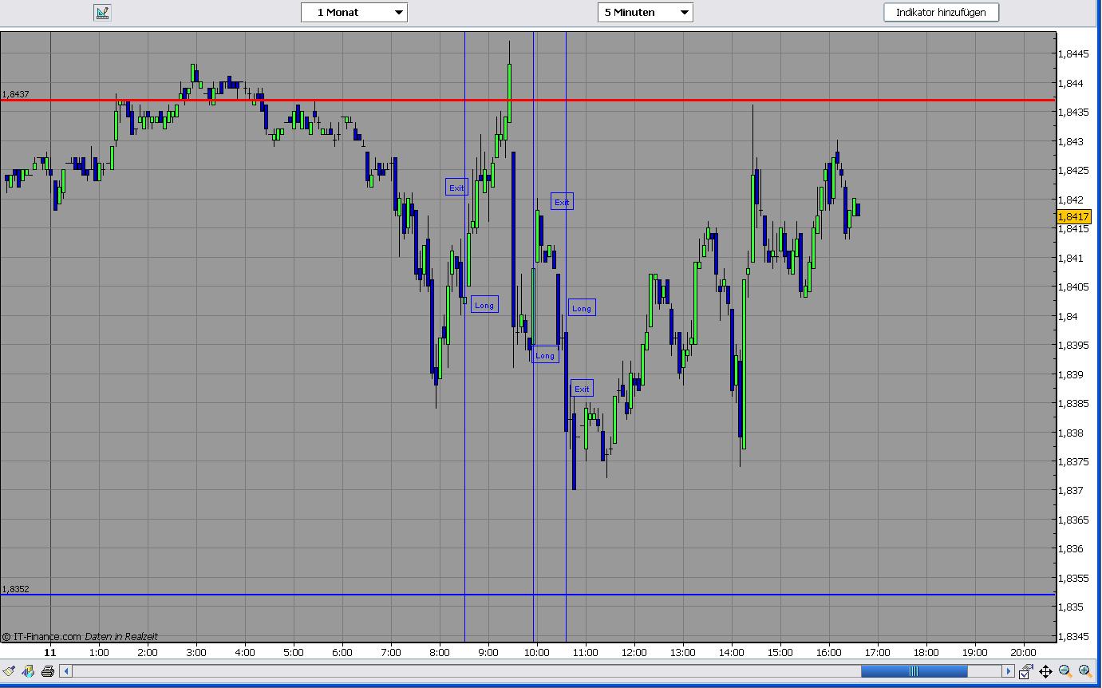Click the zoom out magnifier icon
This screenshot has height=688, width=1102.
pos(1065,671)
